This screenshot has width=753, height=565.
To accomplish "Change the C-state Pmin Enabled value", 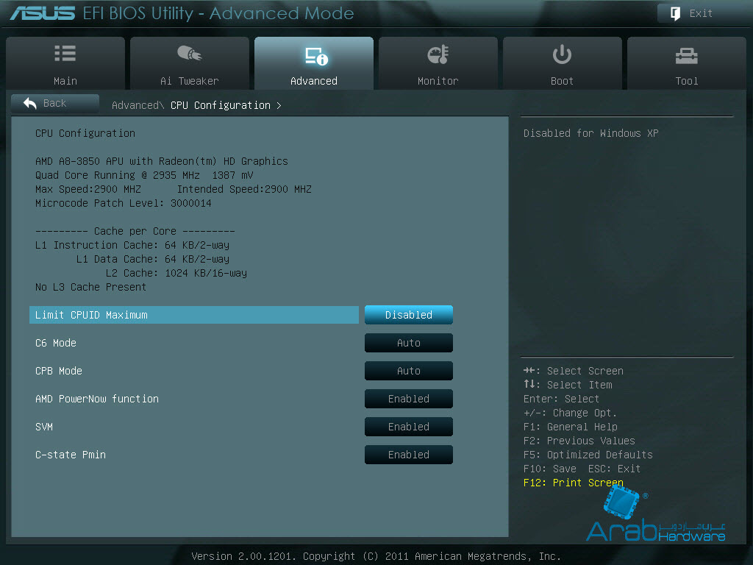I will pos(409,455).
